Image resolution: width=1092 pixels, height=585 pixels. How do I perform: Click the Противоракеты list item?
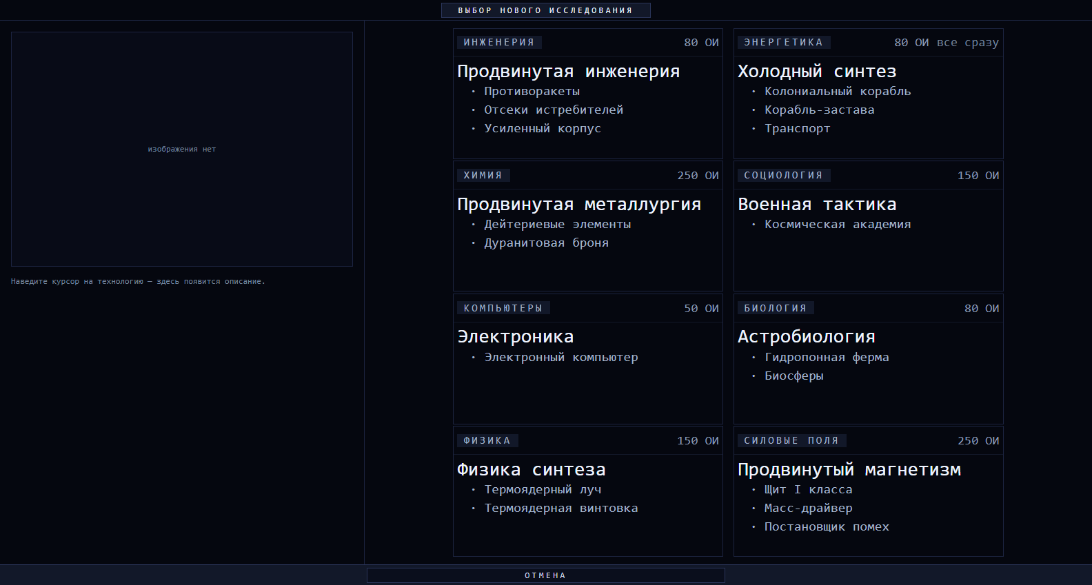tap(532, 91)
